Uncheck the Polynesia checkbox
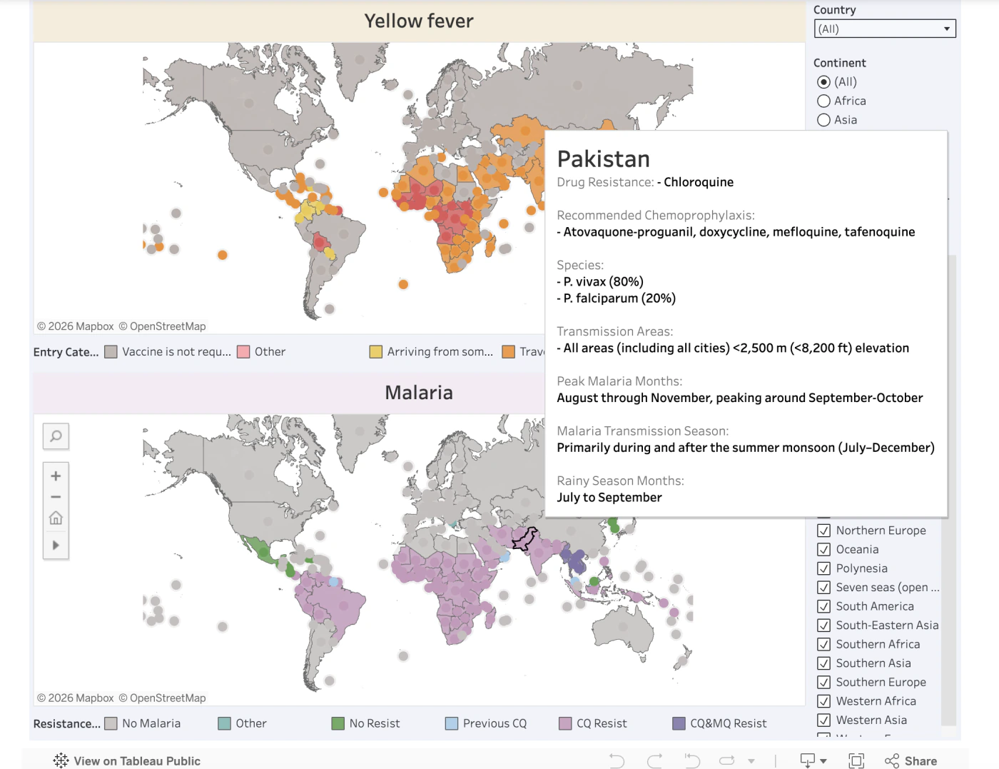The image size is (999, 769). coord(823,568)
